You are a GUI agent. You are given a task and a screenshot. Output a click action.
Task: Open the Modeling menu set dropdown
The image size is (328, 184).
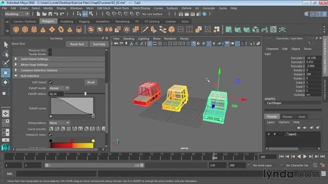click(x=16, y=14)
